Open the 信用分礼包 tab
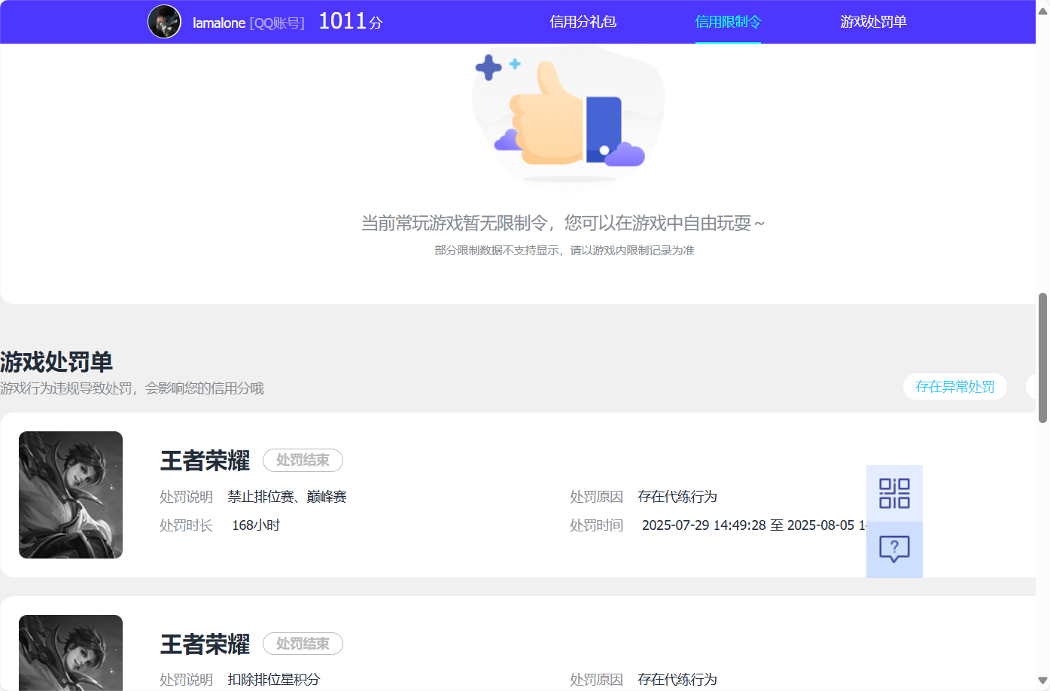The width and height of the screenshot is (1050, 691). (583, 22)
